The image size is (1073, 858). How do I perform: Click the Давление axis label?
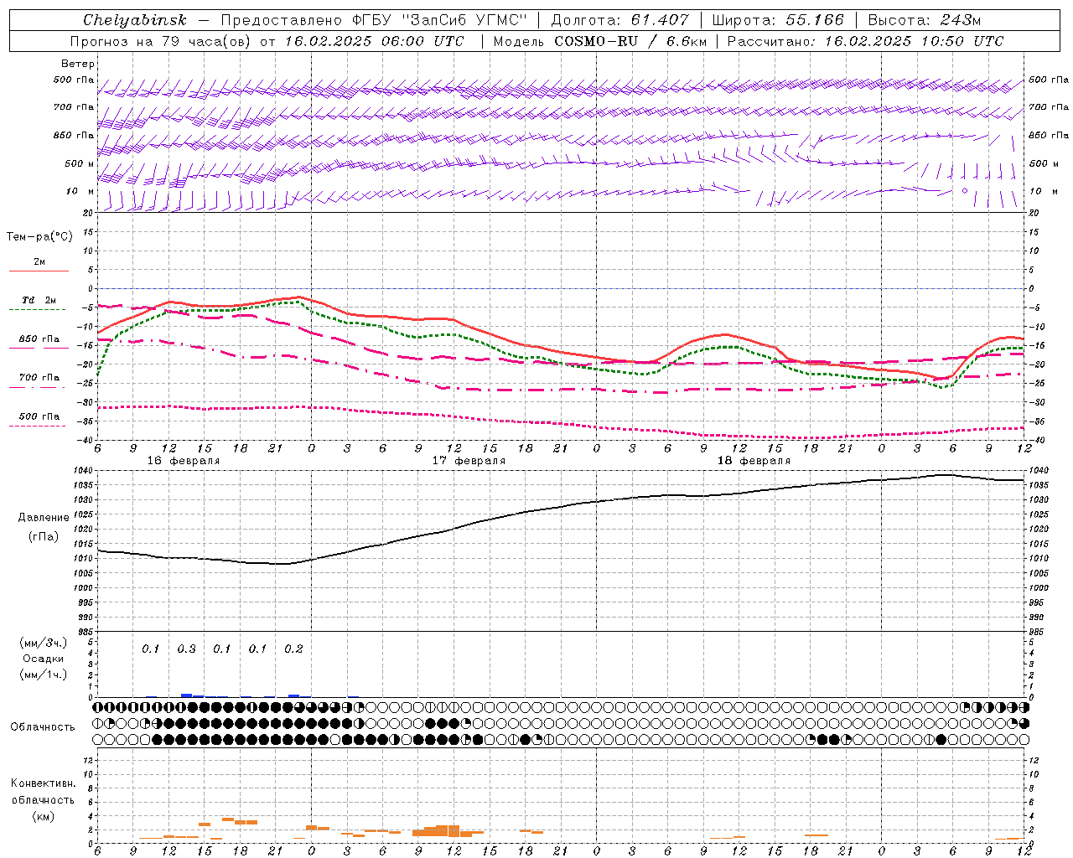coord(44,518)
